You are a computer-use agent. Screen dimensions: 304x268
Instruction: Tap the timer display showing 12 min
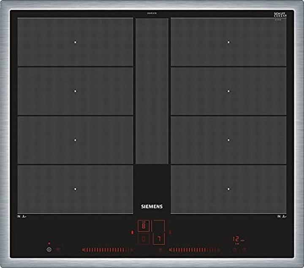(x=238, y=239)
